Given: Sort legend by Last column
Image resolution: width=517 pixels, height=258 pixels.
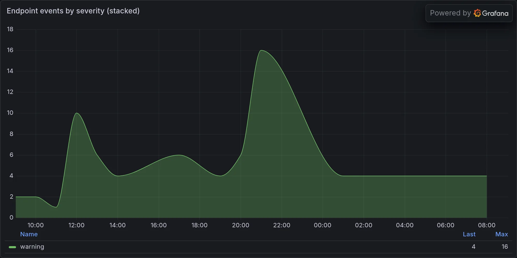Looking at the screenshot, I should point(469,234).
